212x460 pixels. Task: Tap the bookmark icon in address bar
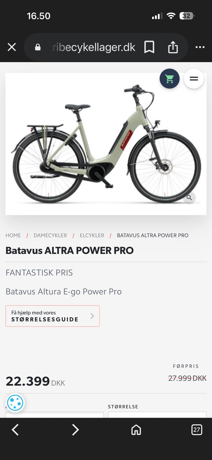click(149, 47)
